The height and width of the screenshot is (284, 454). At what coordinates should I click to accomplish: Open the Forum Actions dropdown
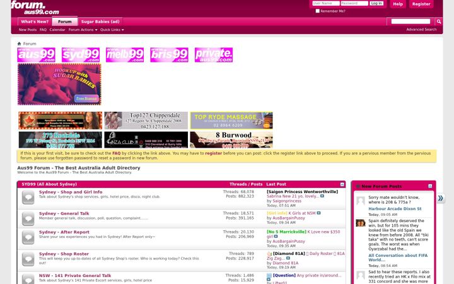click(x=83, y=30)
